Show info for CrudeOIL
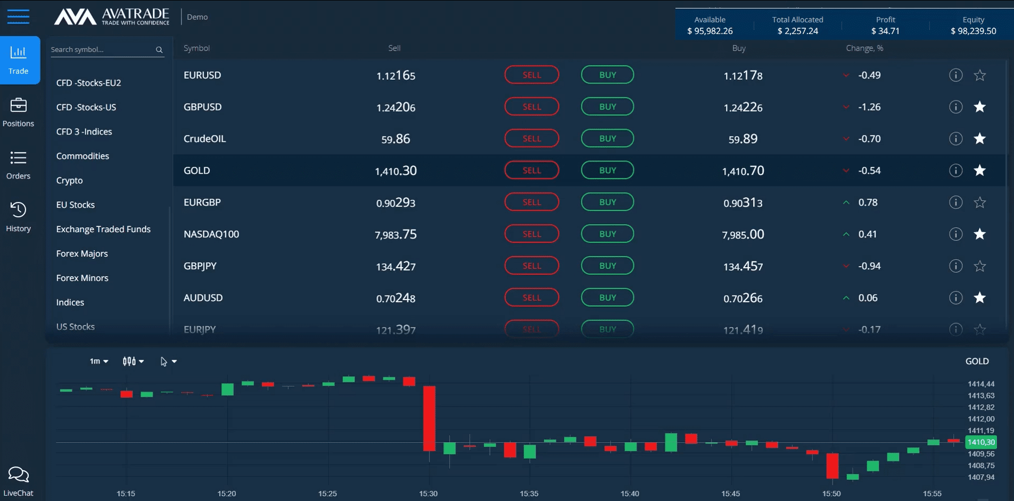This screenshot has width=1014, height=501. pos(956,139)
